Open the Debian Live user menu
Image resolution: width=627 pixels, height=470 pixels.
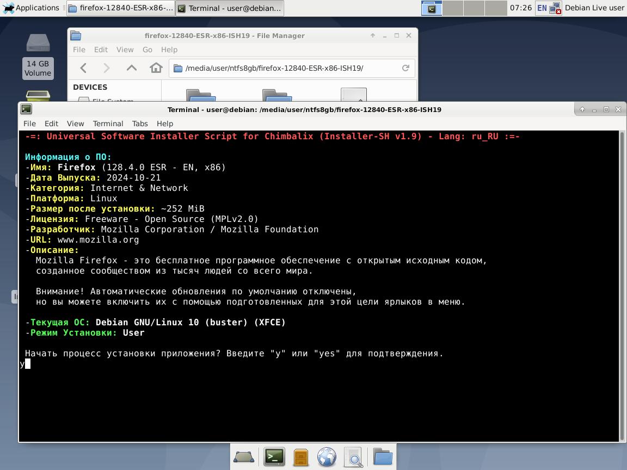594,8
